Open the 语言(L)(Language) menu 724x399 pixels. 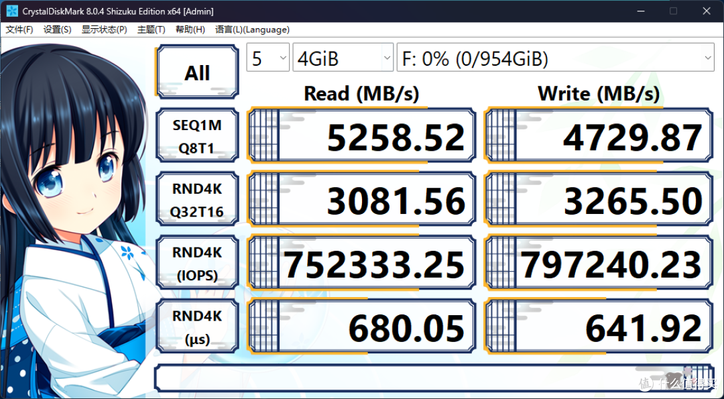pos(252,30)
